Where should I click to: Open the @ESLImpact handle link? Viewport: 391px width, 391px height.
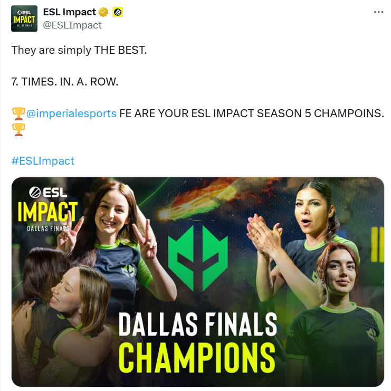tap(72, 25)
